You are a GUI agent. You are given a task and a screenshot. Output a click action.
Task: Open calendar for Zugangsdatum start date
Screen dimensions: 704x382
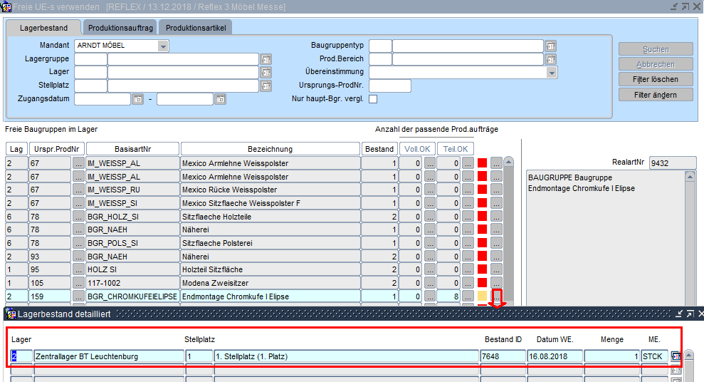point(138,99)
